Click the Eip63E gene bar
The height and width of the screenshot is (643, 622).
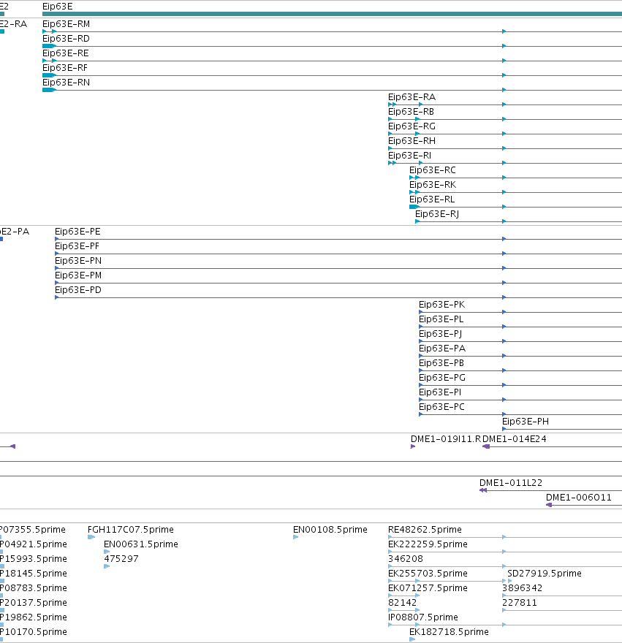click(332, 14)
